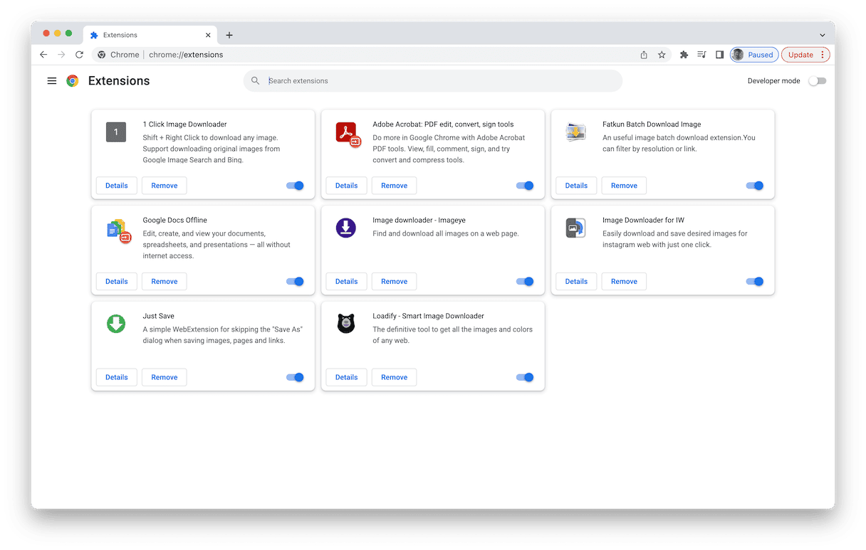Click the site info Chrome icon in address bar
This screenshot has height=550, width=866.
point(102,55)
